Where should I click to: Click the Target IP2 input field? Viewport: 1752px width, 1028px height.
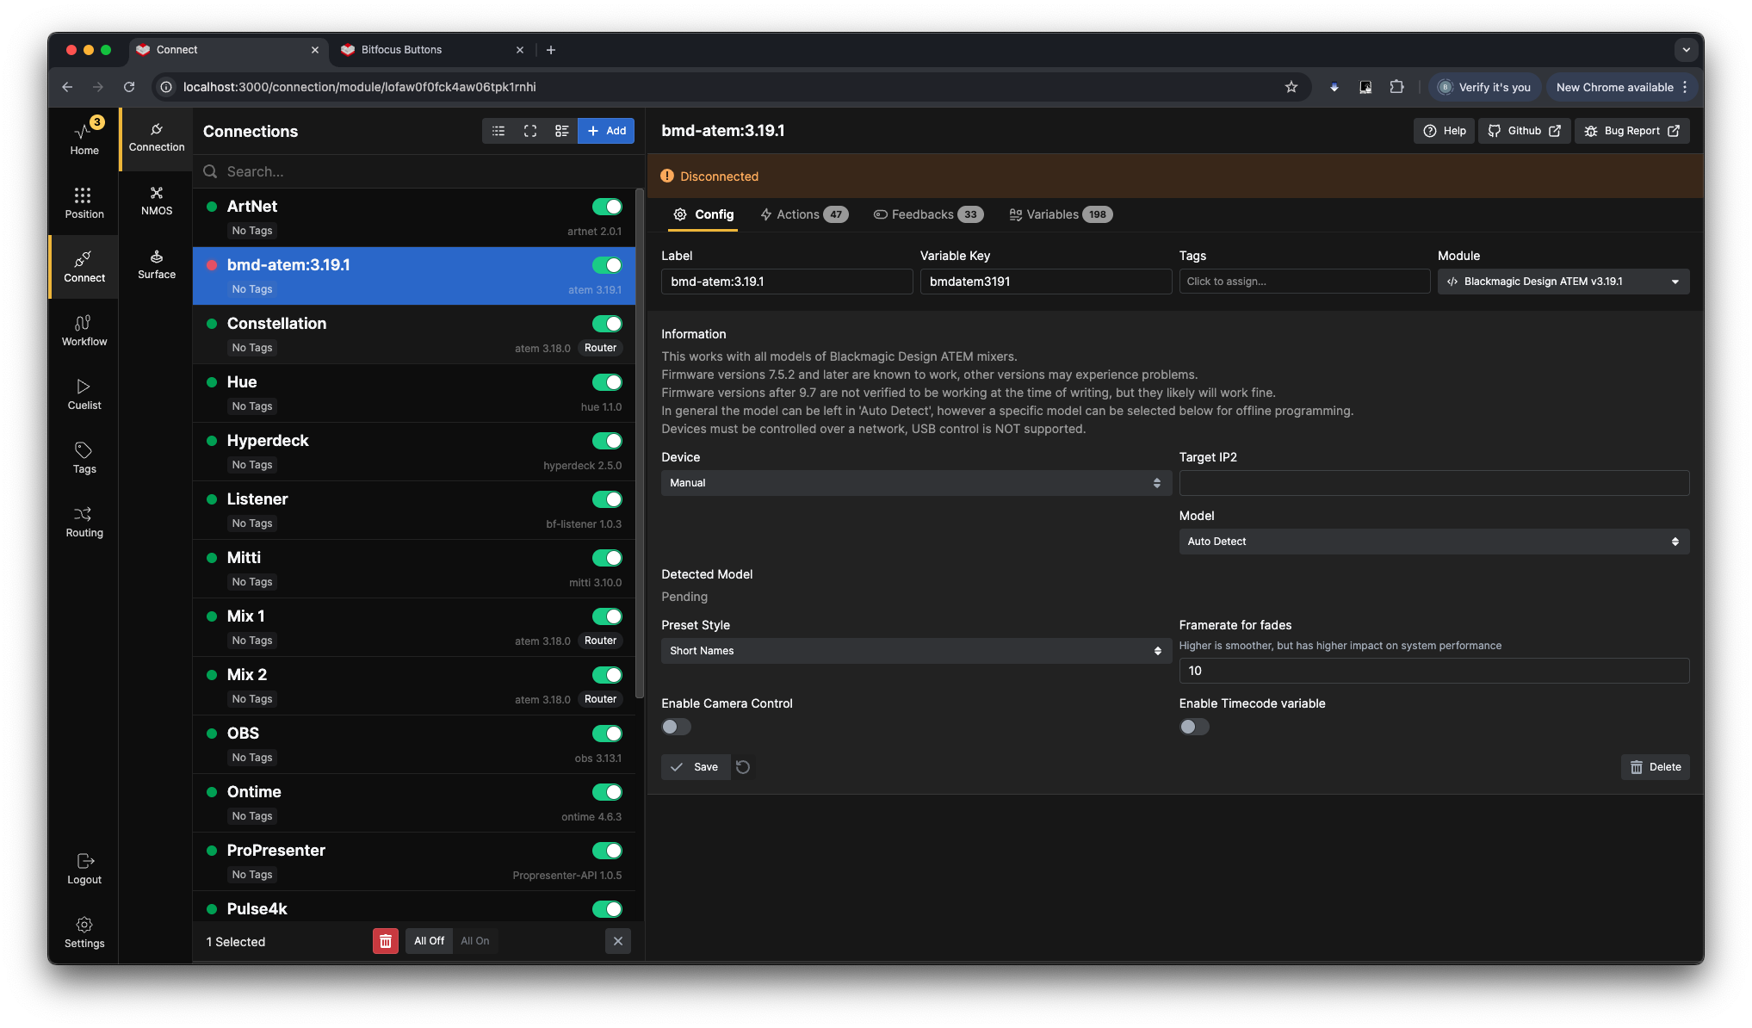(x=1434, y=483)
